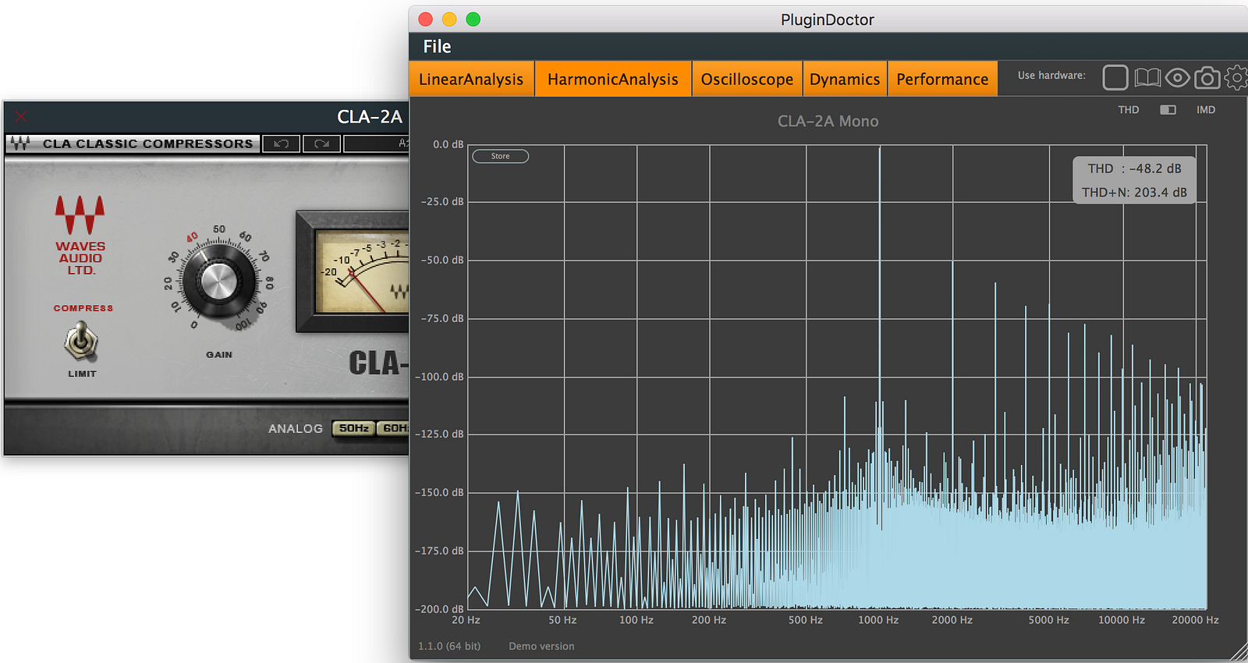
Task: Click the THD -48.2 dB readout
Action: 1134,168
